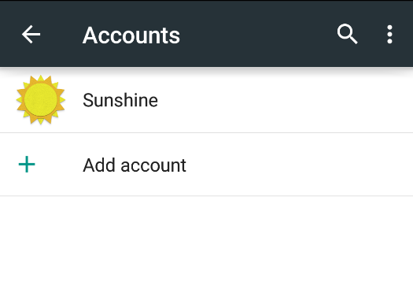The height and width of the screenshot is (293, 413).
Task: Click the empty area below Add account
Action: (x=206, y=244)
